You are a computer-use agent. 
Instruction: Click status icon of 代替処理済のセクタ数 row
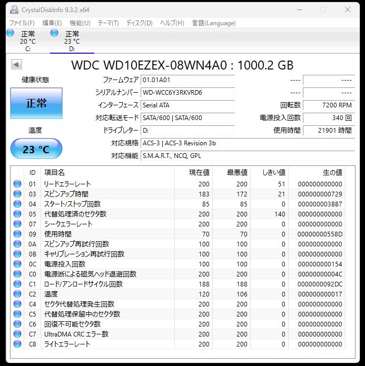[17, 214]
